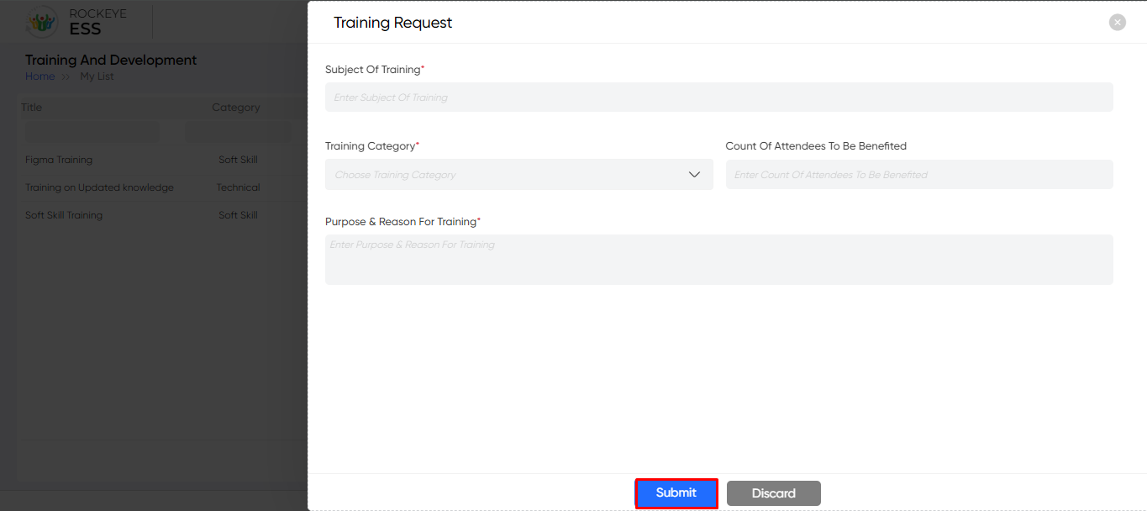This screenshot has height=511, width=1147.
Task: Select the Soft Skill Training row
Action: [x=164, y=215]
